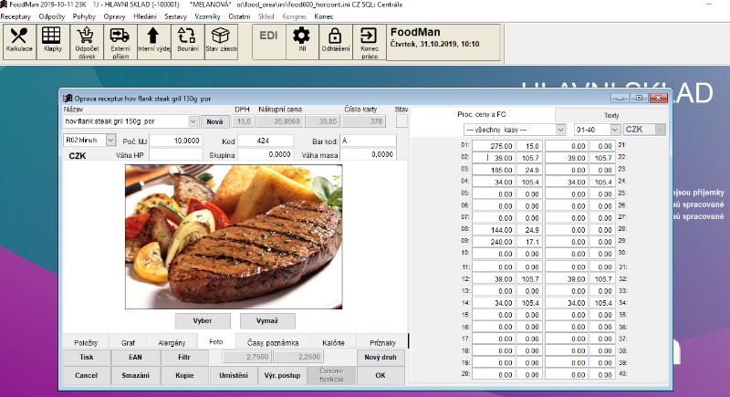Click the recipe dialog title bar icon
Screen dimensions: 730x397
pos(68,99)
